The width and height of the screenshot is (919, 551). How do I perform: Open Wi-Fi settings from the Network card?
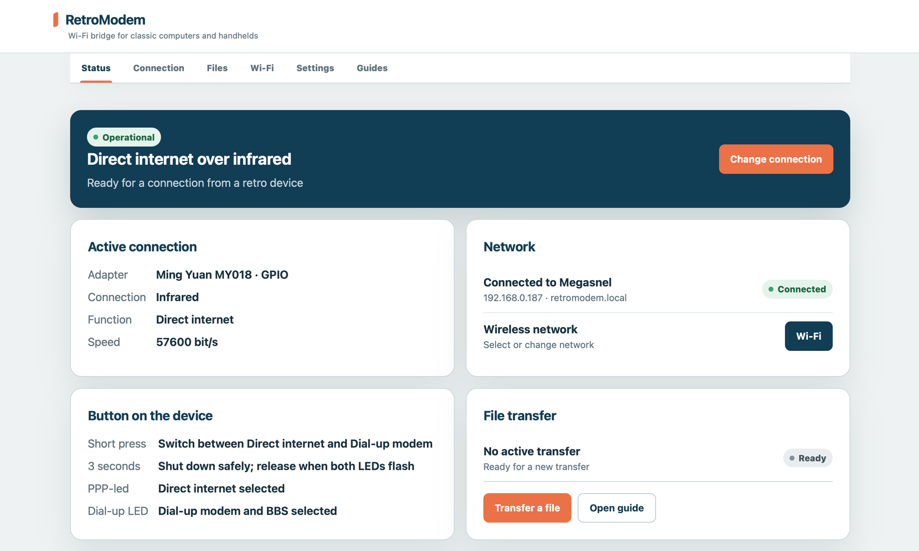pyautogui.click(x=809, y=336)
